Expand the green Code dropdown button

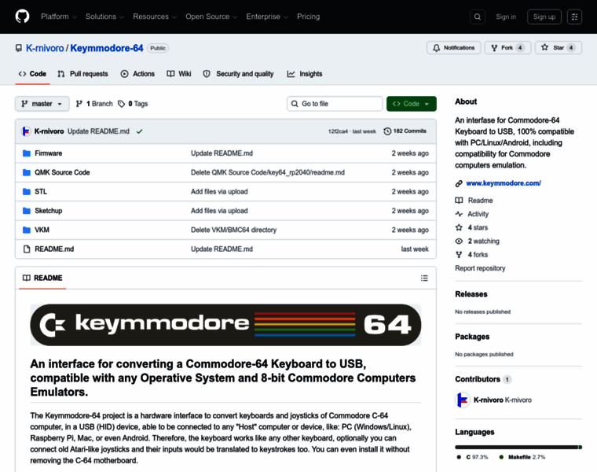click(x=411, y=104)
